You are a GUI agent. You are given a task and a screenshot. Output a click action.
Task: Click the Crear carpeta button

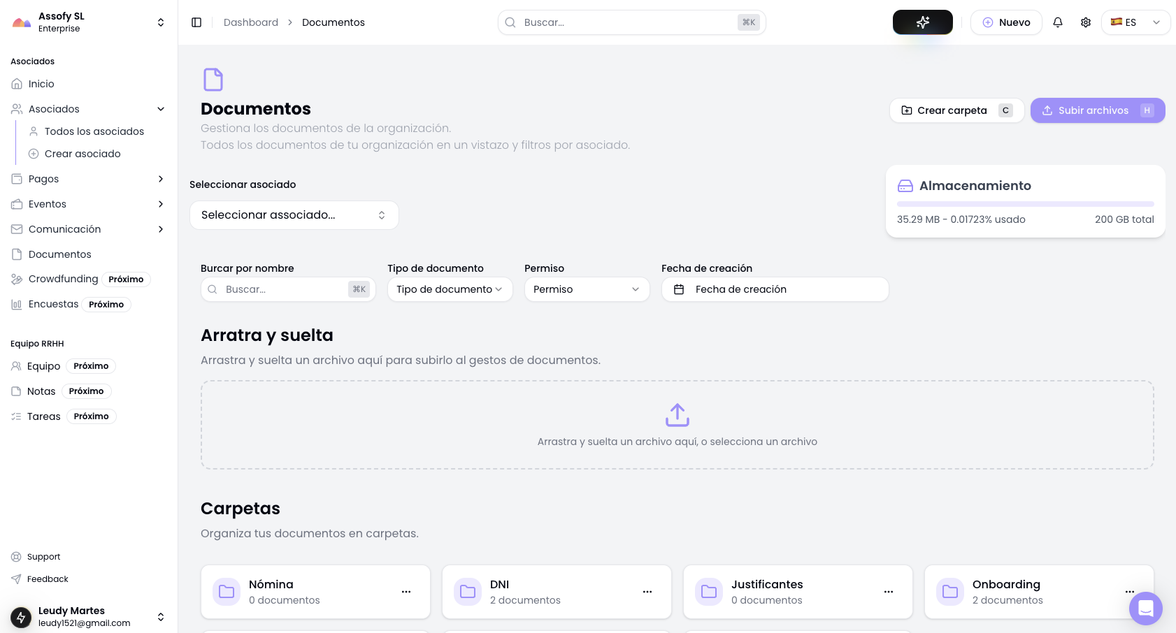(952, 110)
